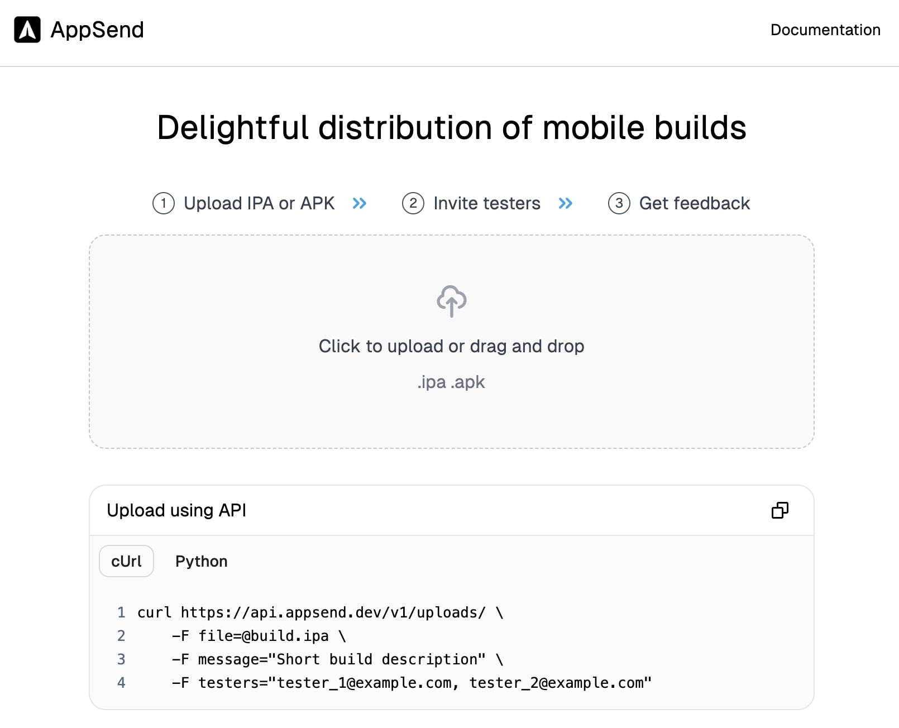This screenshot has width=899, height=728.
Task: Copy the API code snippet
Action: [x=780, y=510]
